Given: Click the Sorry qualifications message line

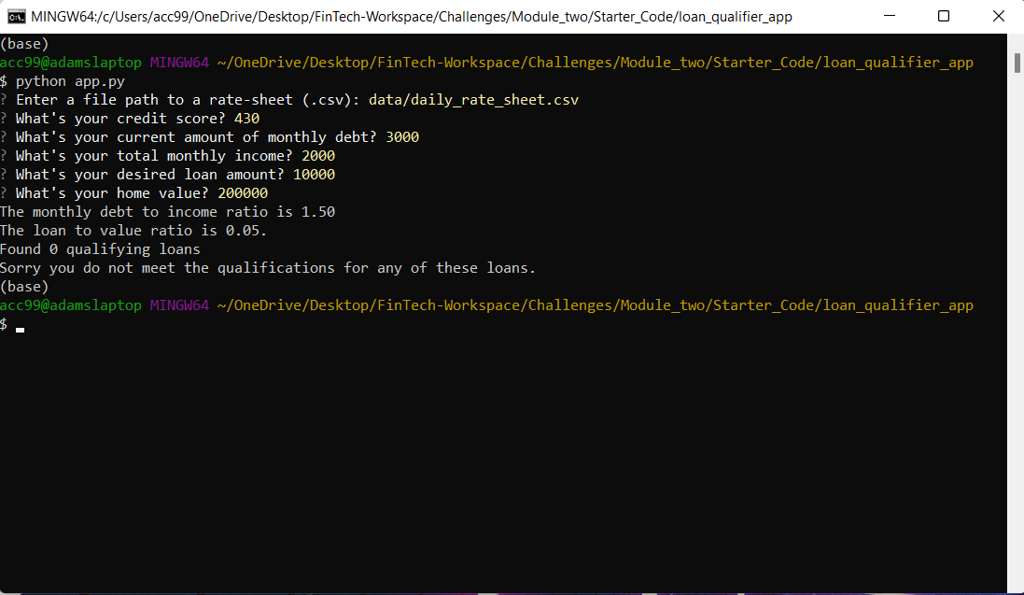Looking at the screenshot, I should click(266, 267).
